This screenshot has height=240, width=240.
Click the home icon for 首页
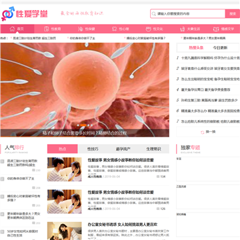click(12, 29)
